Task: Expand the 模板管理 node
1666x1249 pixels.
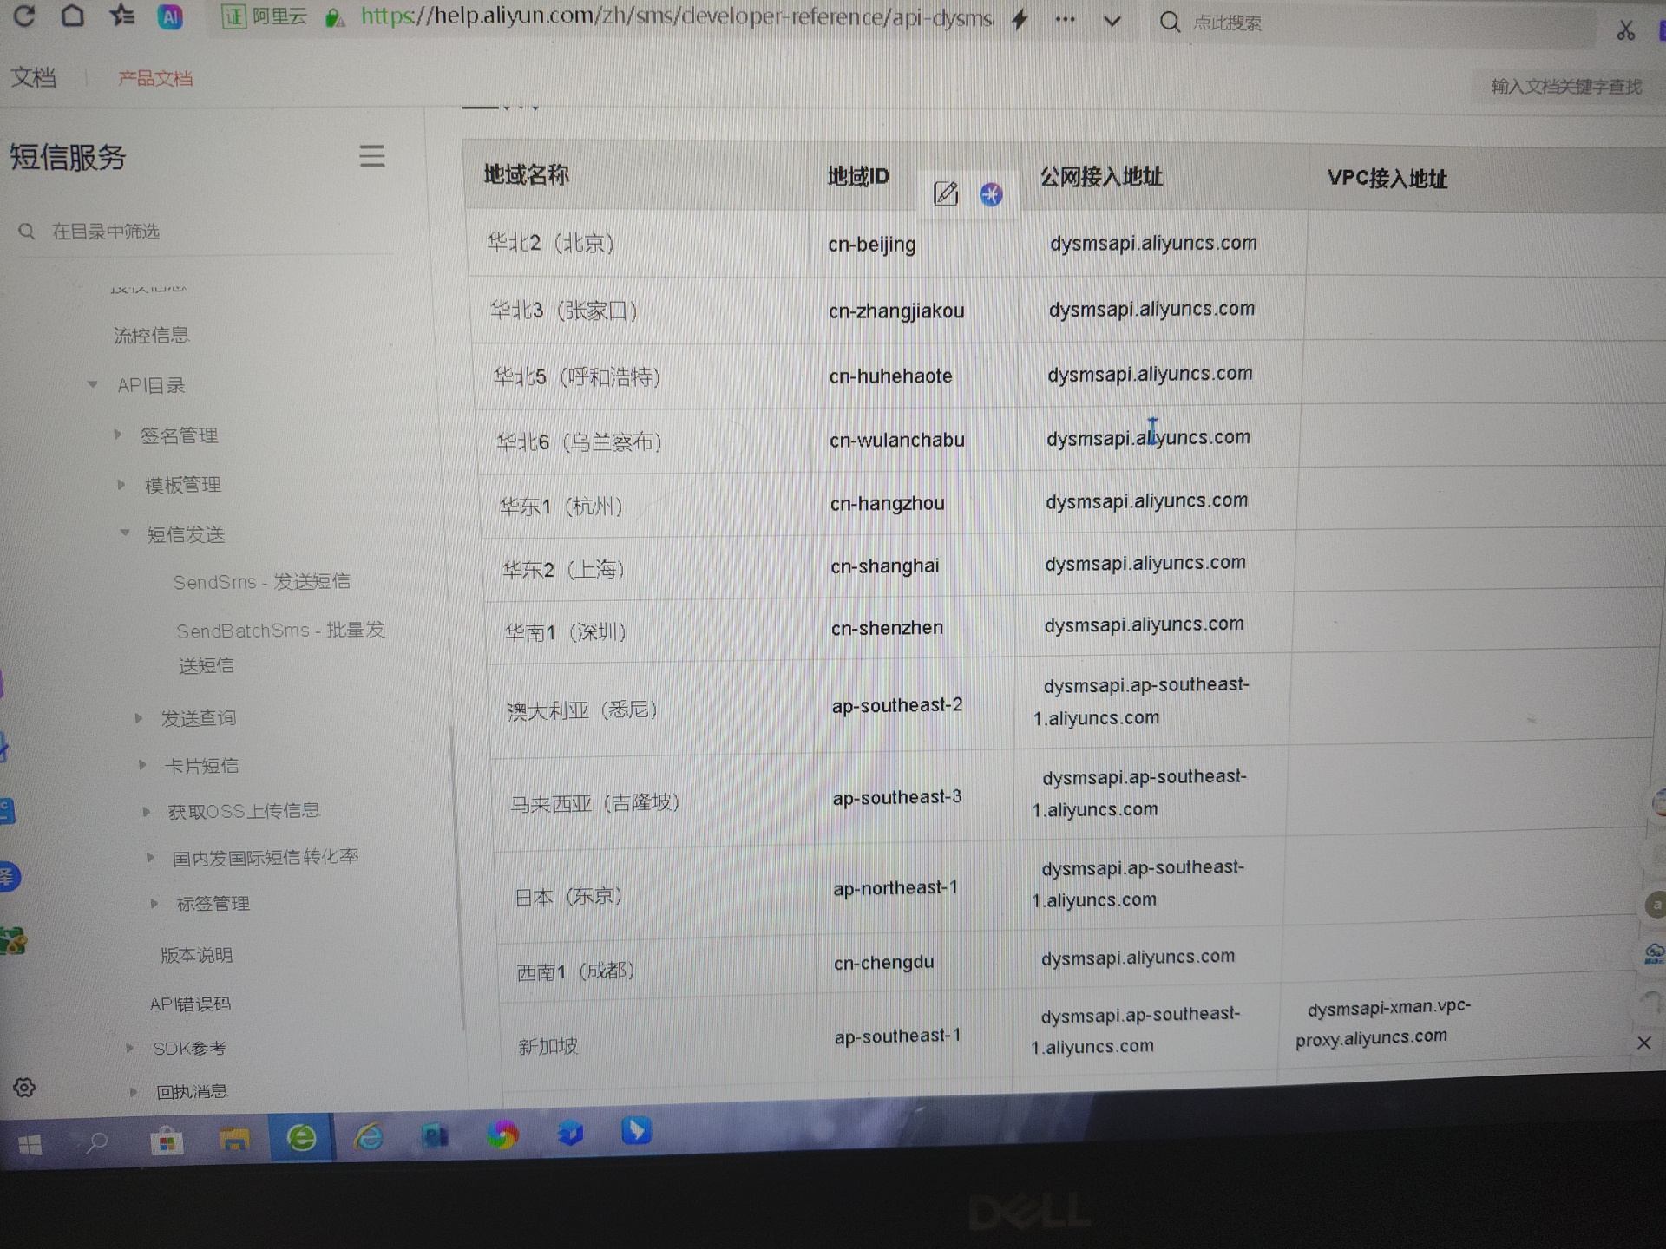Action: 121,484
